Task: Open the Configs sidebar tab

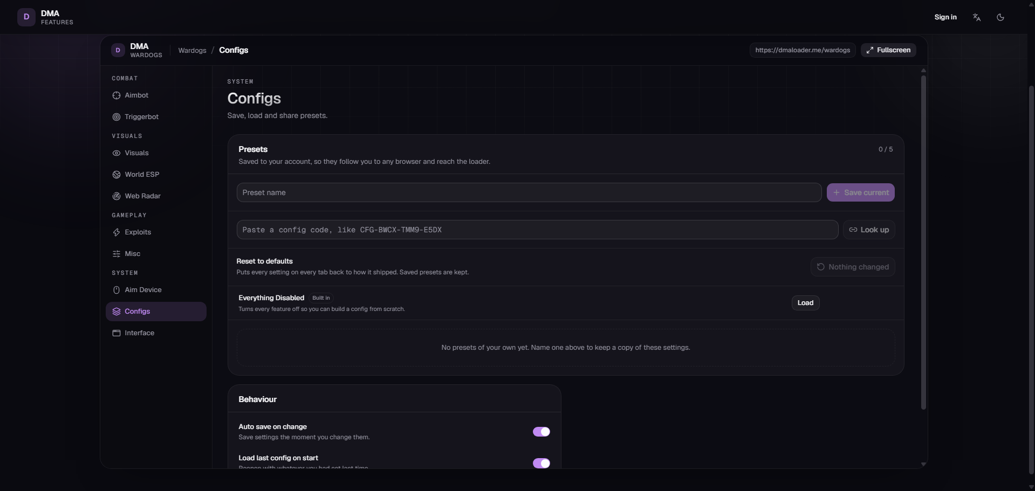Action: (x=156, y=312)
